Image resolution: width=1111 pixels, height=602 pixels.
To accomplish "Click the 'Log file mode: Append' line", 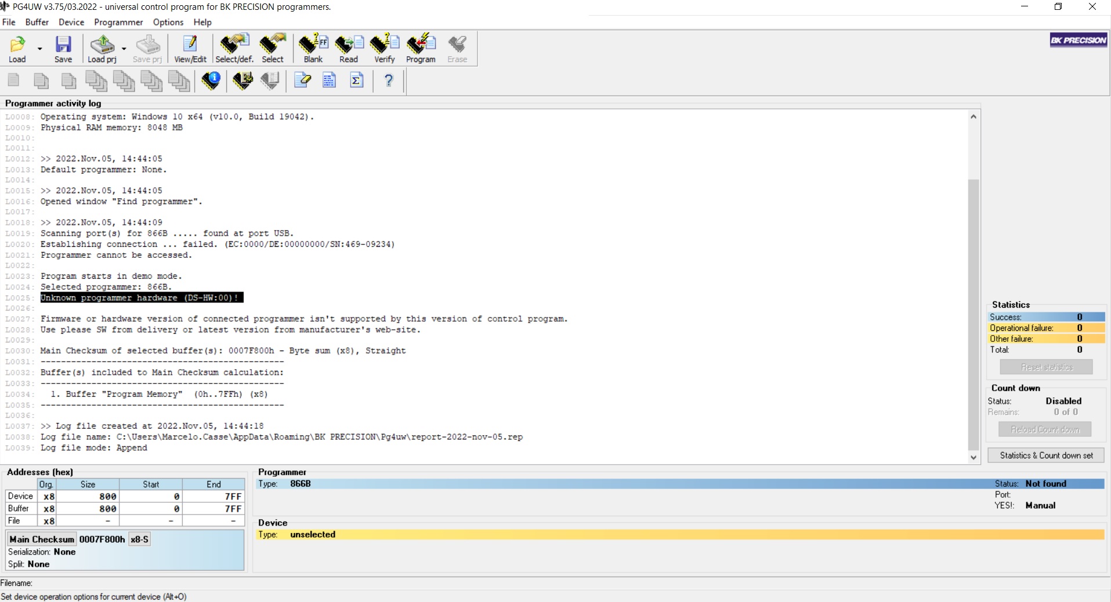I will tap(94, 448).
